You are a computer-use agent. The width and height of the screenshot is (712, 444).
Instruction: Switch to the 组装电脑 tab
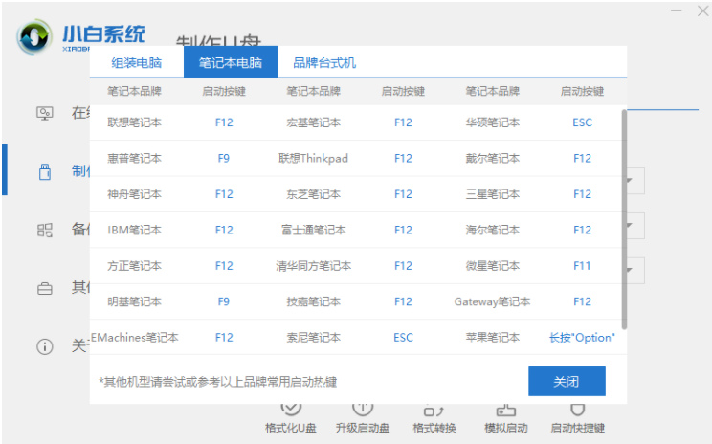137,62
